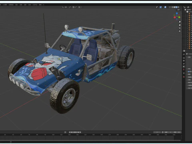This screenshot has height=144, width=192.
Task: Toggle viewport overlays on or off
Action: [165, 7]
